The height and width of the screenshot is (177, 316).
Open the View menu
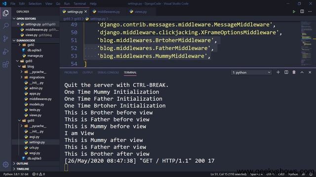48,3
